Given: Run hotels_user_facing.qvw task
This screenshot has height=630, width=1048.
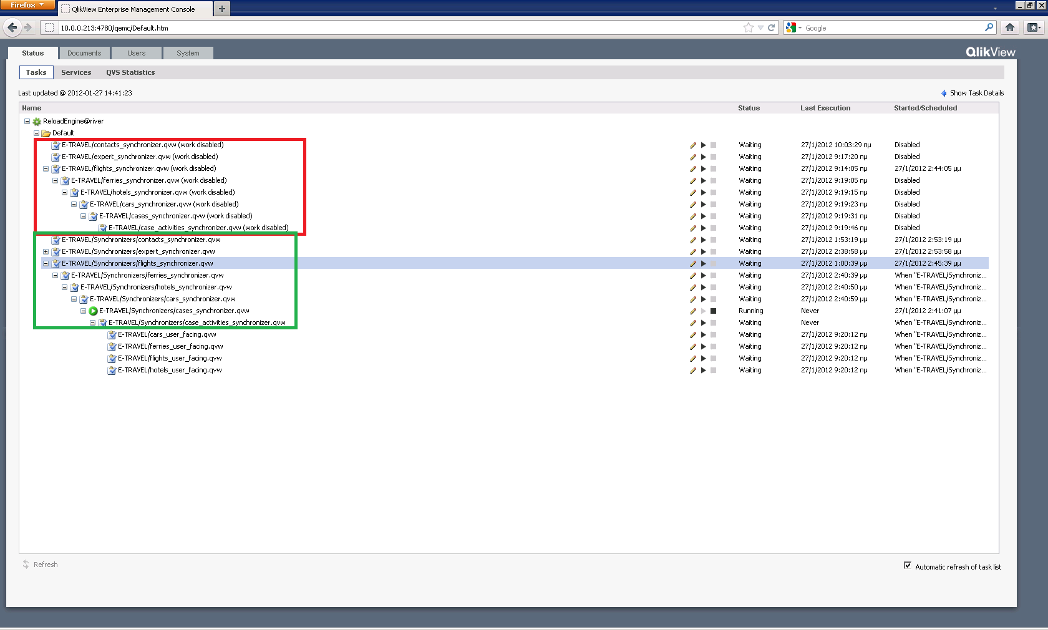Looking at the screenshot, I should (x=703, y=371).
